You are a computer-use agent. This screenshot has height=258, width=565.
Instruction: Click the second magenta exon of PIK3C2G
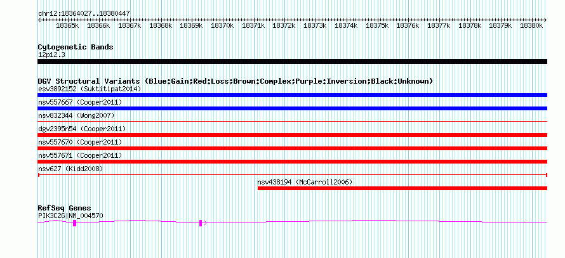coord(201,223)
